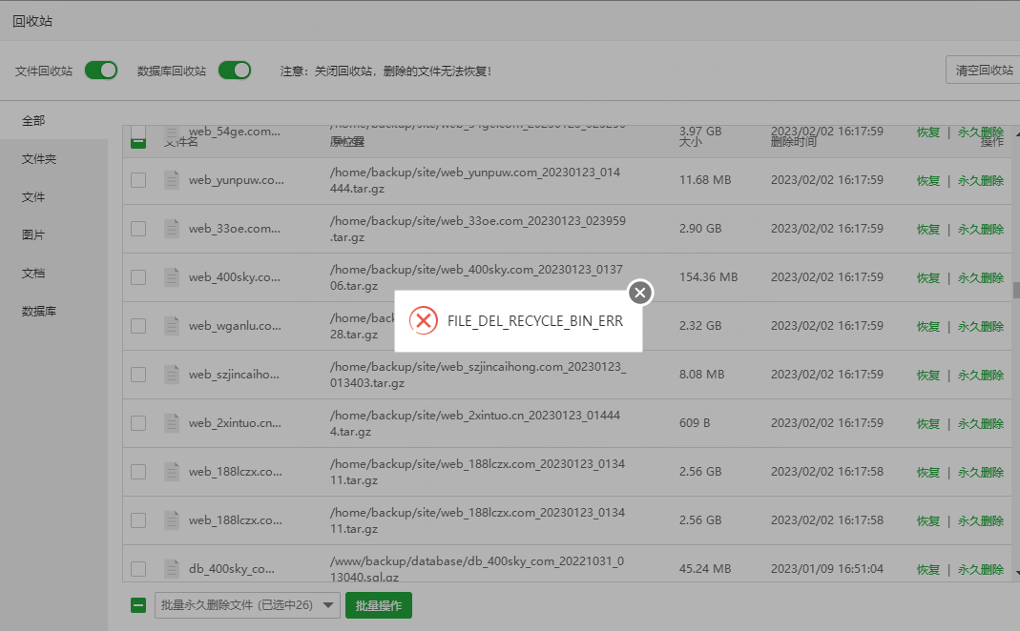Click file icon for web_yunpuw.com backup

click(172, 179)
